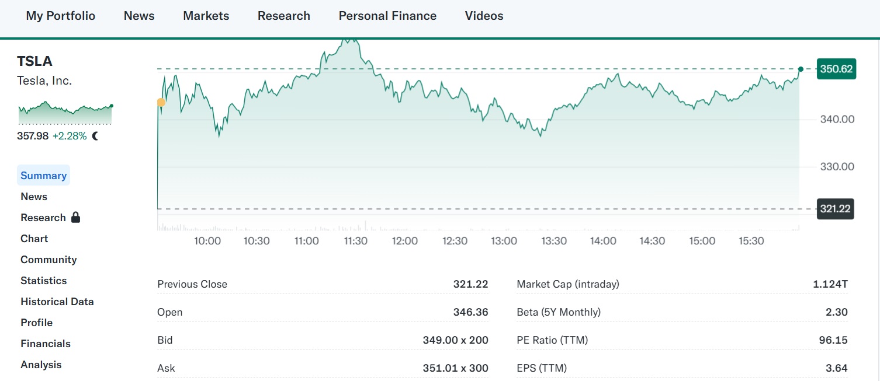Click the dark previous close badge 321.22
The image size is (880, 381).
point(835,208)
